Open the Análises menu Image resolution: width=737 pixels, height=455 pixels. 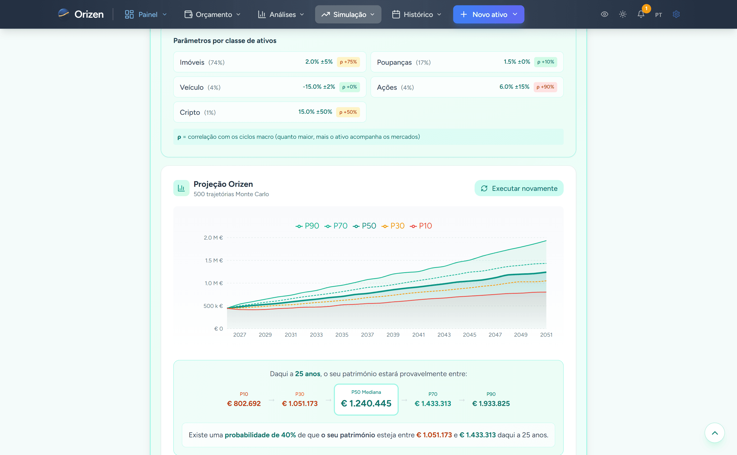281,14
